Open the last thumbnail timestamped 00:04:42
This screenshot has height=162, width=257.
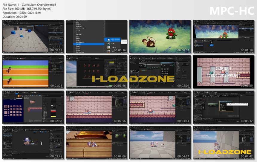pyautogui.click(x=224, y=143)
